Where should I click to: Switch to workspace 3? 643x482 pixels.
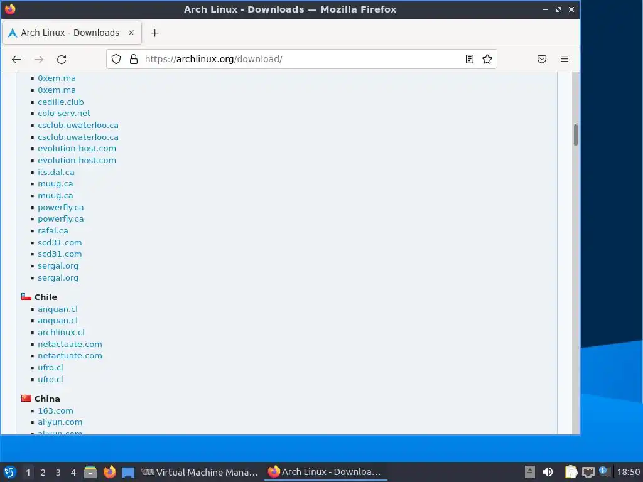point(58,473)
